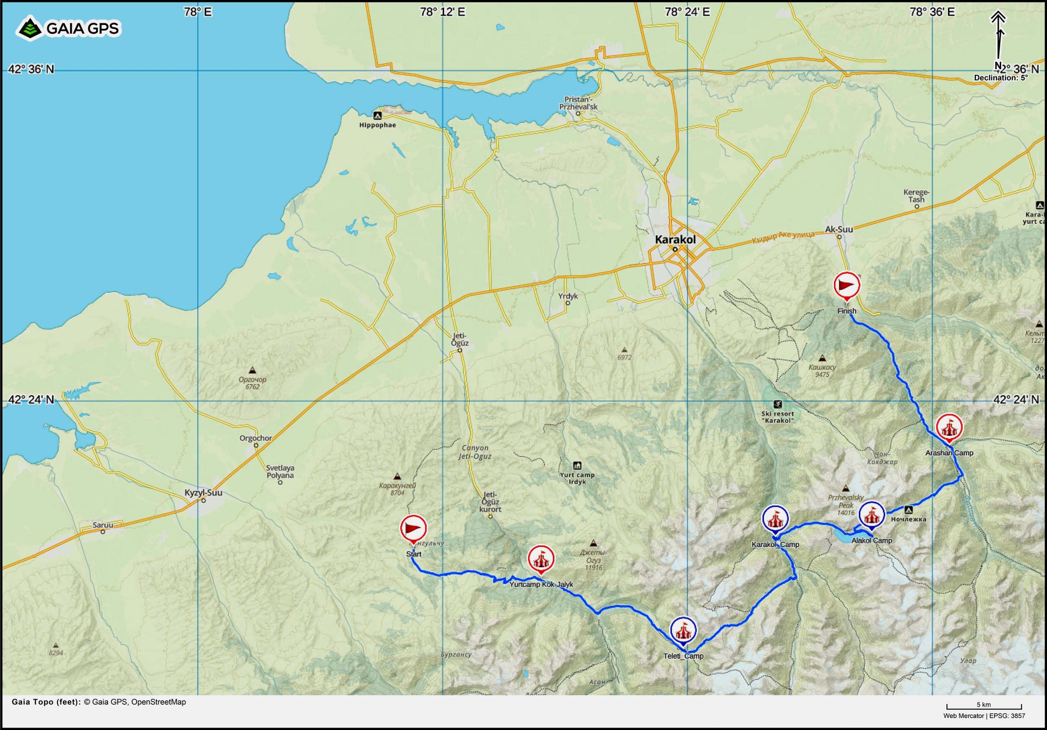Click the Karakol city label
The height and width of the screenshot is (730, 1047).
point(675,240)
